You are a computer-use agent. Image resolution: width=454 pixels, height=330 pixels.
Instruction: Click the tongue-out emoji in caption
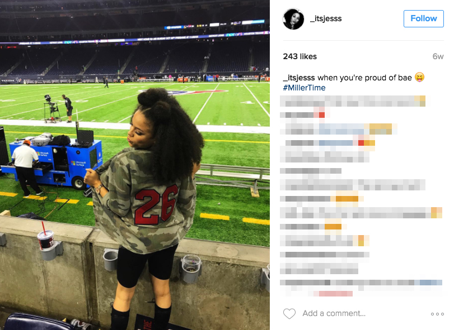coord(419,78)
